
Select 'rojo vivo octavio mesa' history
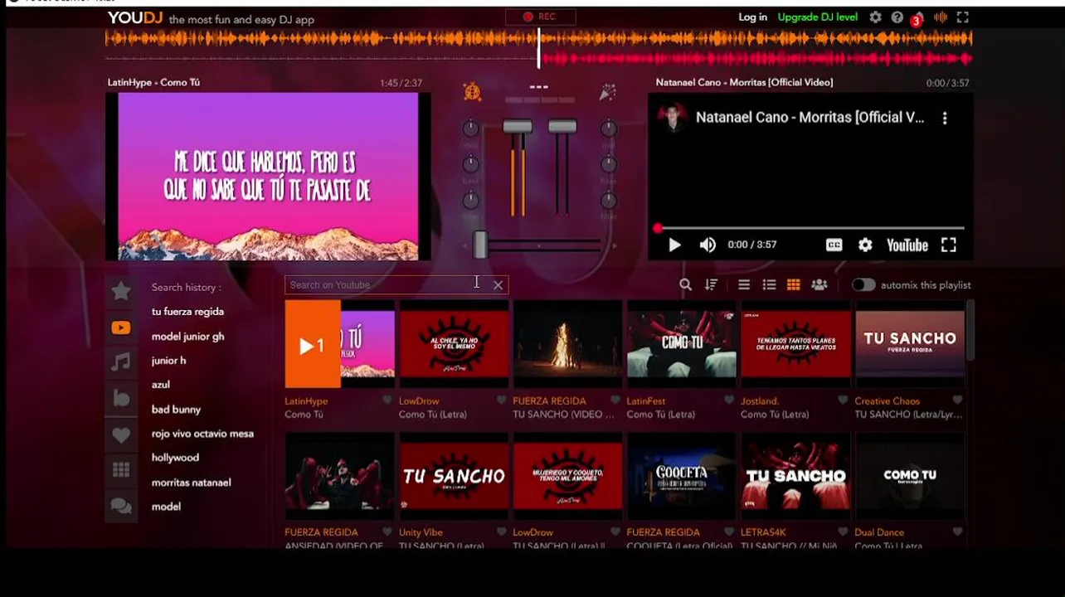[202, 433]
